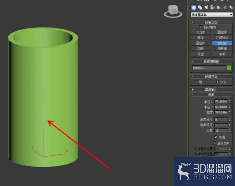Open the Space Warps wave icon
The width and height of the screenshot is (235, 186).
coord(225,7)
